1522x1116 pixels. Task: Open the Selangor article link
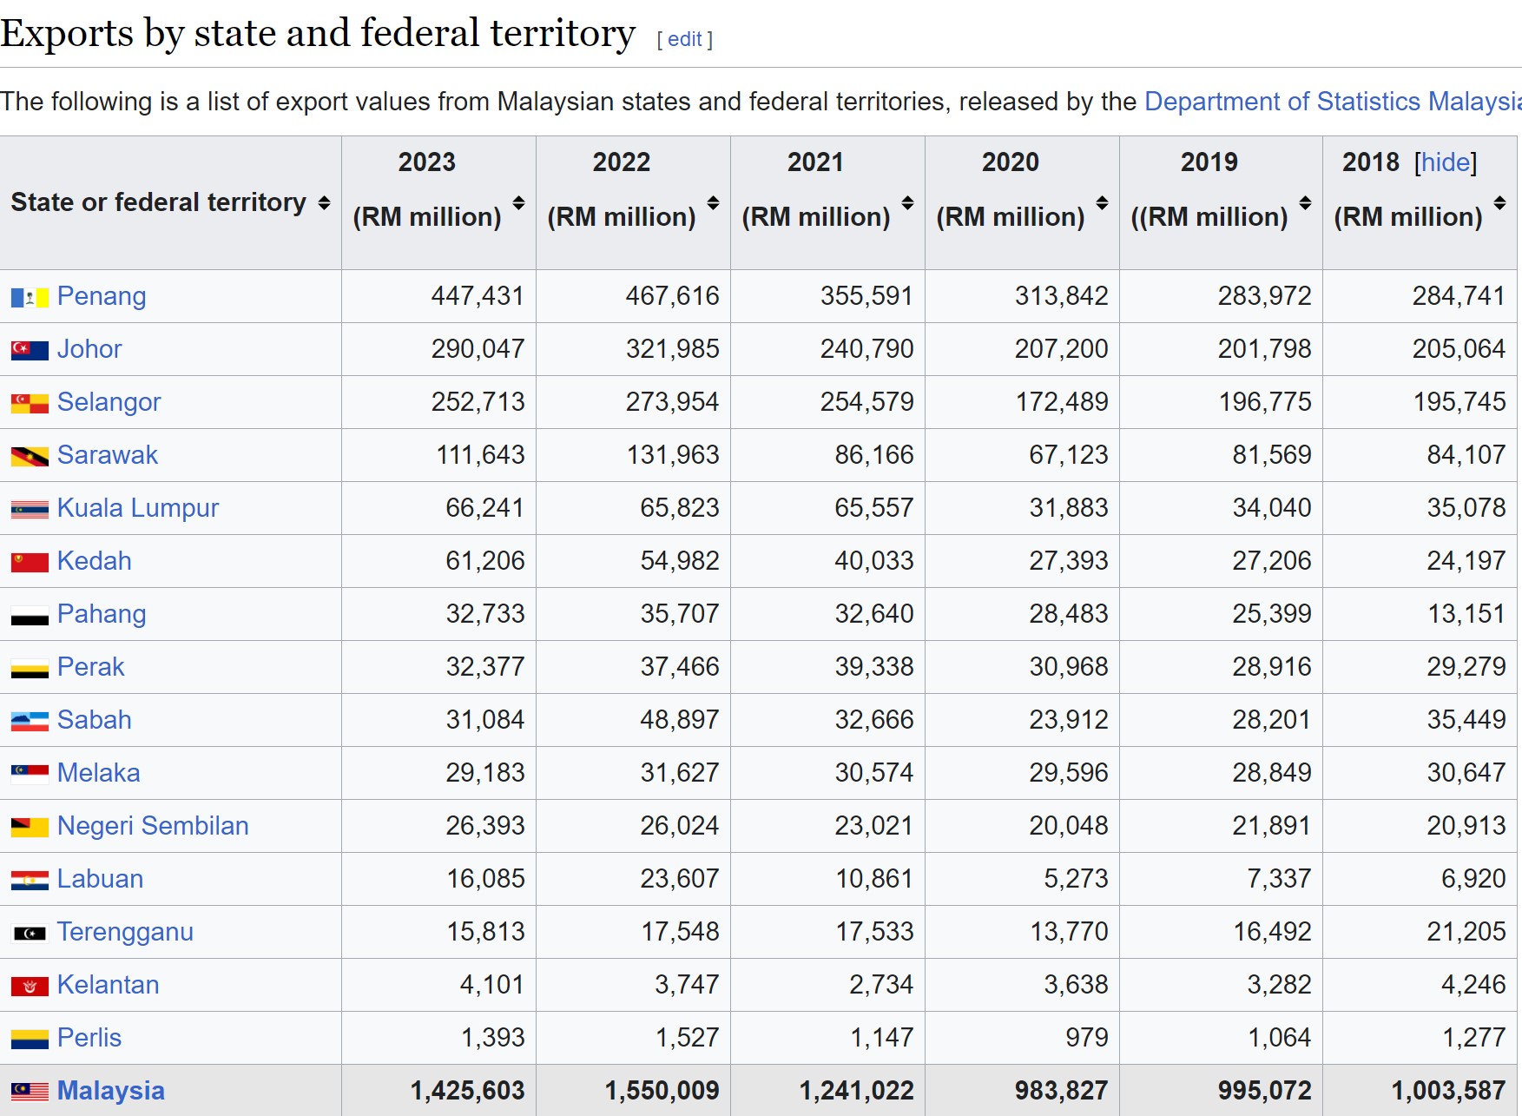tap(109, 402)
